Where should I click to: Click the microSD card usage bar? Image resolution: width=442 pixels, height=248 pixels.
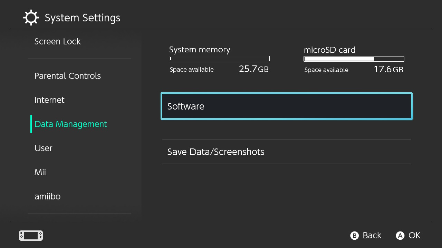click(x=354, y=59)
